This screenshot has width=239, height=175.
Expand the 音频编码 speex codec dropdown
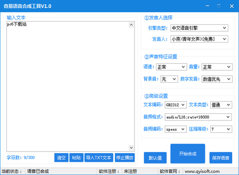[176, 129]
